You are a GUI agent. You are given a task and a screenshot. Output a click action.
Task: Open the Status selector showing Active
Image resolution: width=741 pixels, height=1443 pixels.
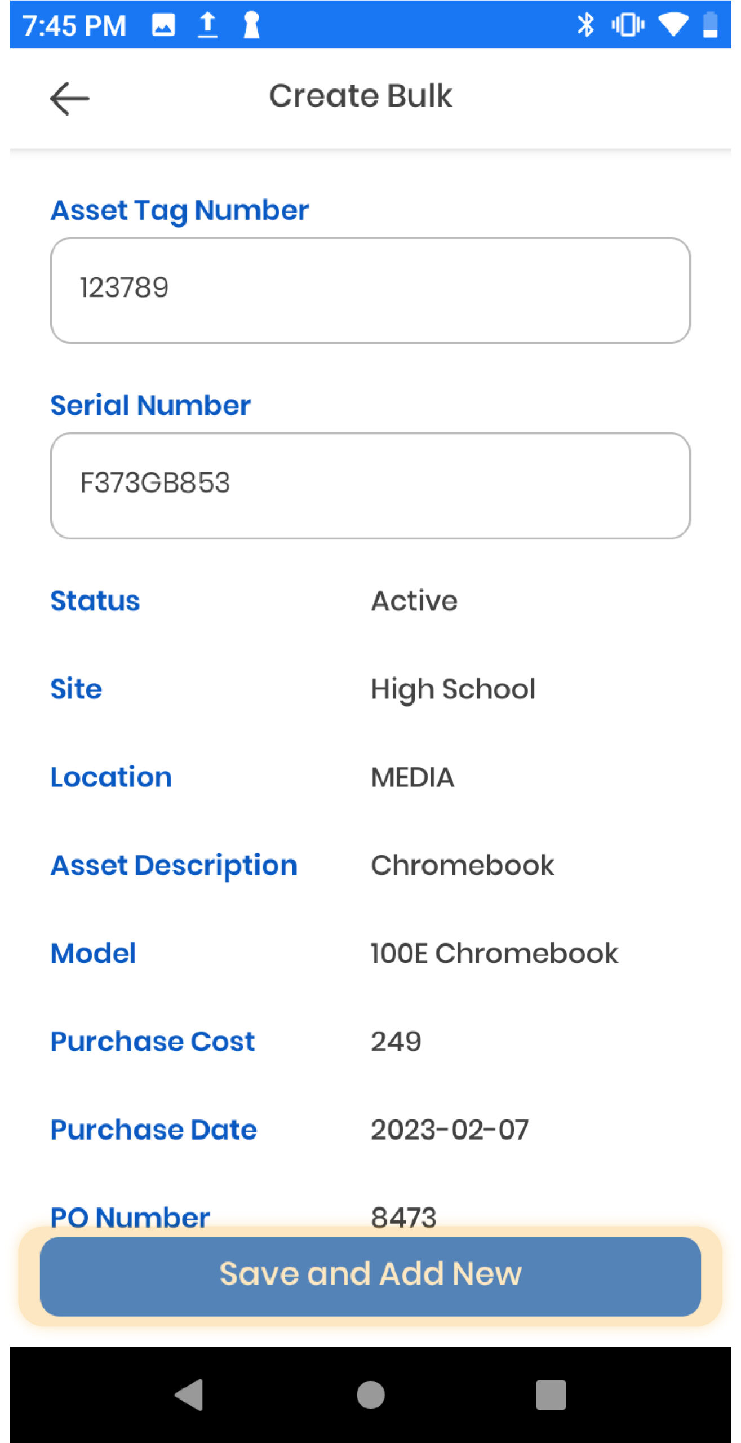(414, 601)
